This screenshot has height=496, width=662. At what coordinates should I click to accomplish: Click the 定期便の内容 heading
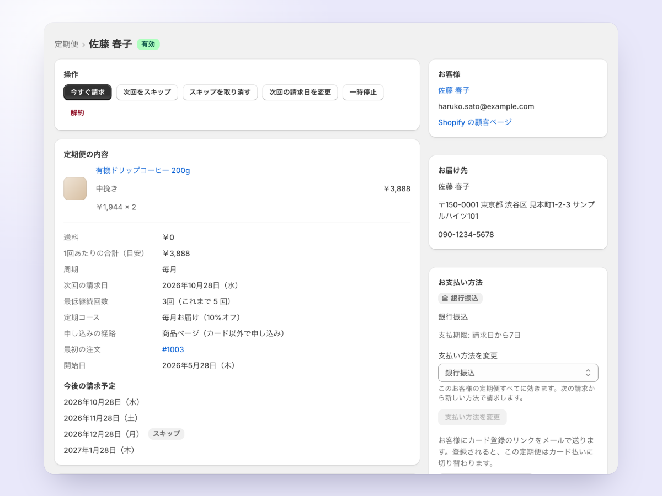tap(86, 155)
